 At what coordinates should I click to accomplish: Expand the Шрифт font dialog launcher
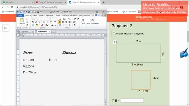coord(56,28)
